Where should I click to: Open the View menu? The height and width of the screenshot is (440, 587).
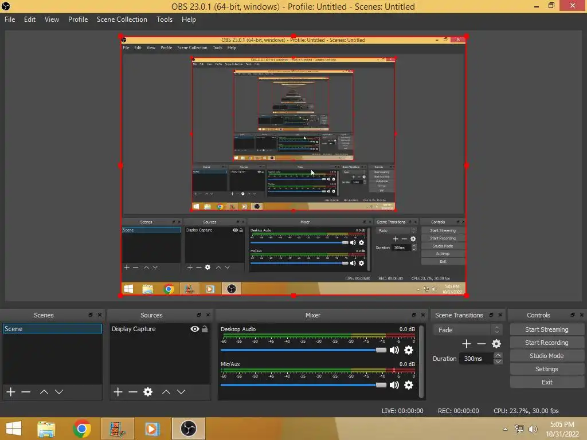52,19
